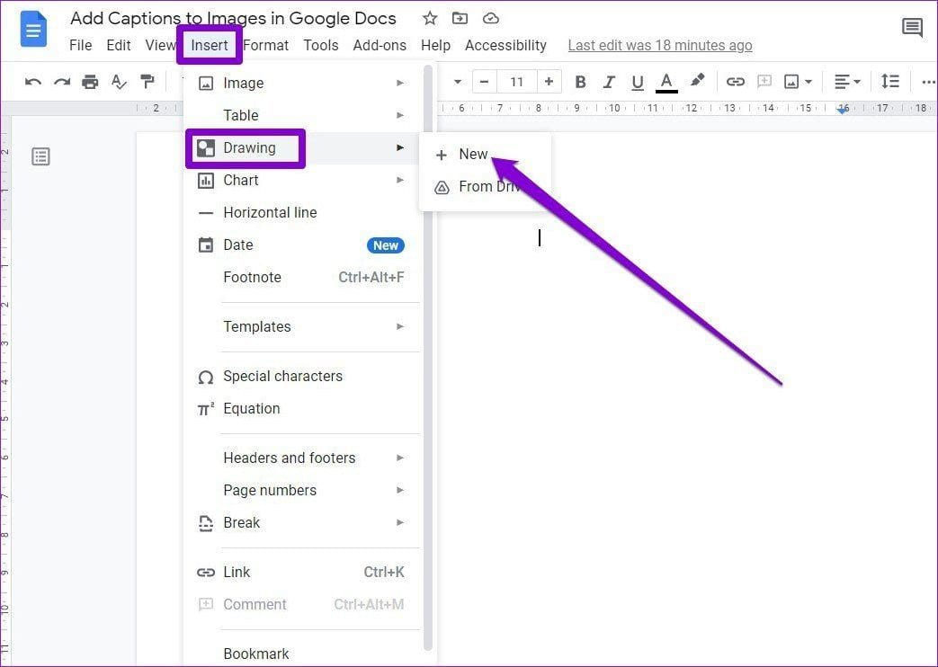
Task: Toggle underline formatting
Action: coord(638,81)
